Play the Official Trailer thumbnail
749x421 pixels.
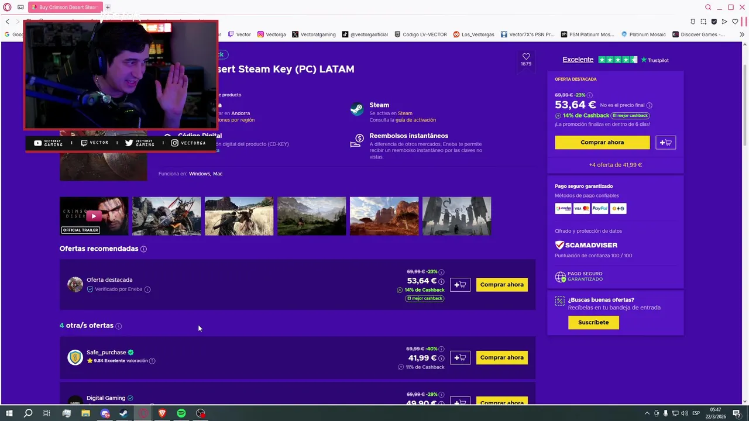pos(94,216)
